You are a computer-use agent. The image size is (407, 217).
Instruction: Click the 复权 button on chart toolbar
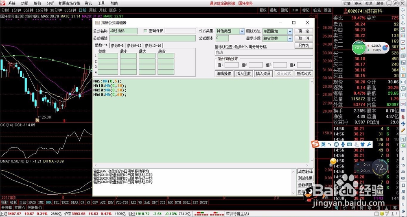pyautogui.click(x=263, y=11)
